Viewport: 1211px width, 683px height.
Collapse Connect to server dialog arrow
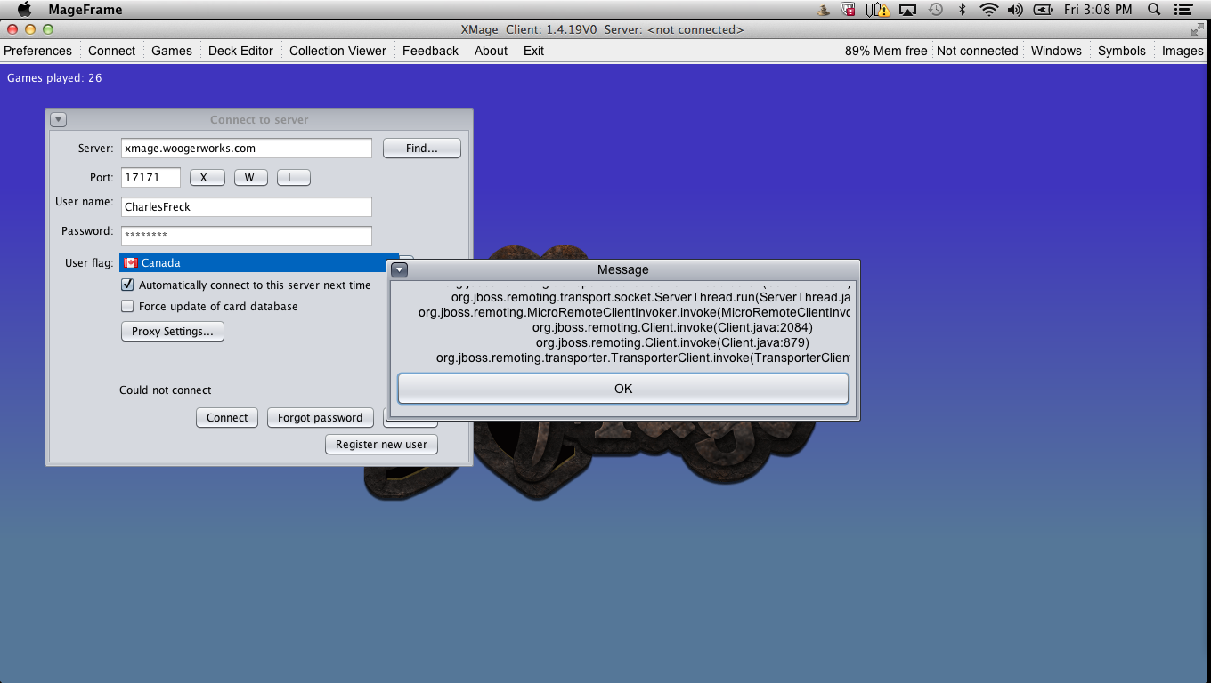[58, 120]
